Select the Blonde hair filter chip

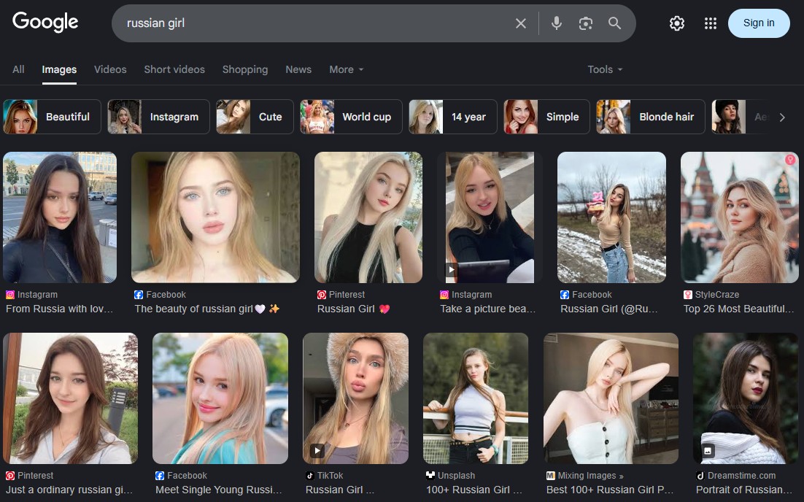pos(651,117)
